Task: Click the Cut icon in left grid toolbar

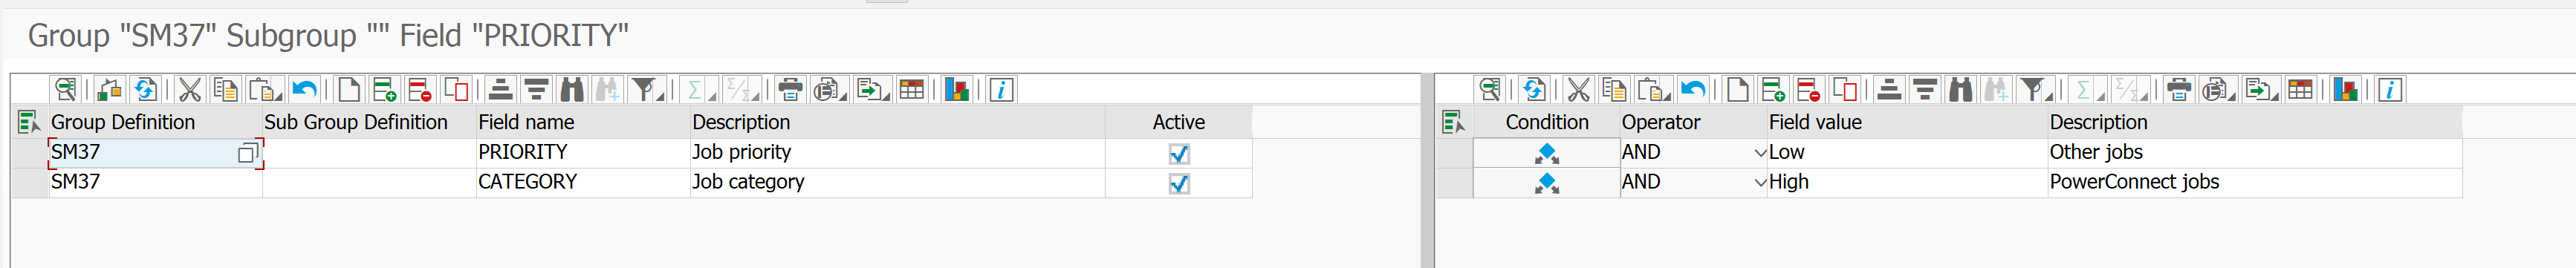Action: pyautogui.click(x=189, y=90)
